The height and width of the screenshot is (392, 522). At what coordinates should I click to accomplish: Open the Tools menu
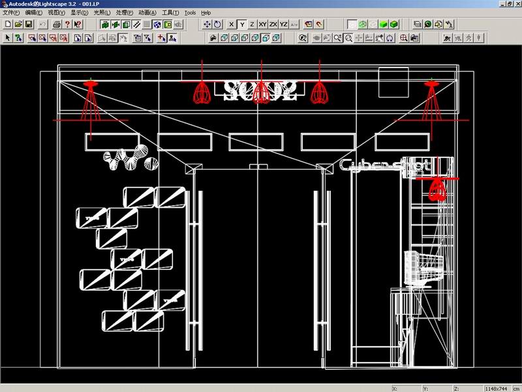(190, 12)
